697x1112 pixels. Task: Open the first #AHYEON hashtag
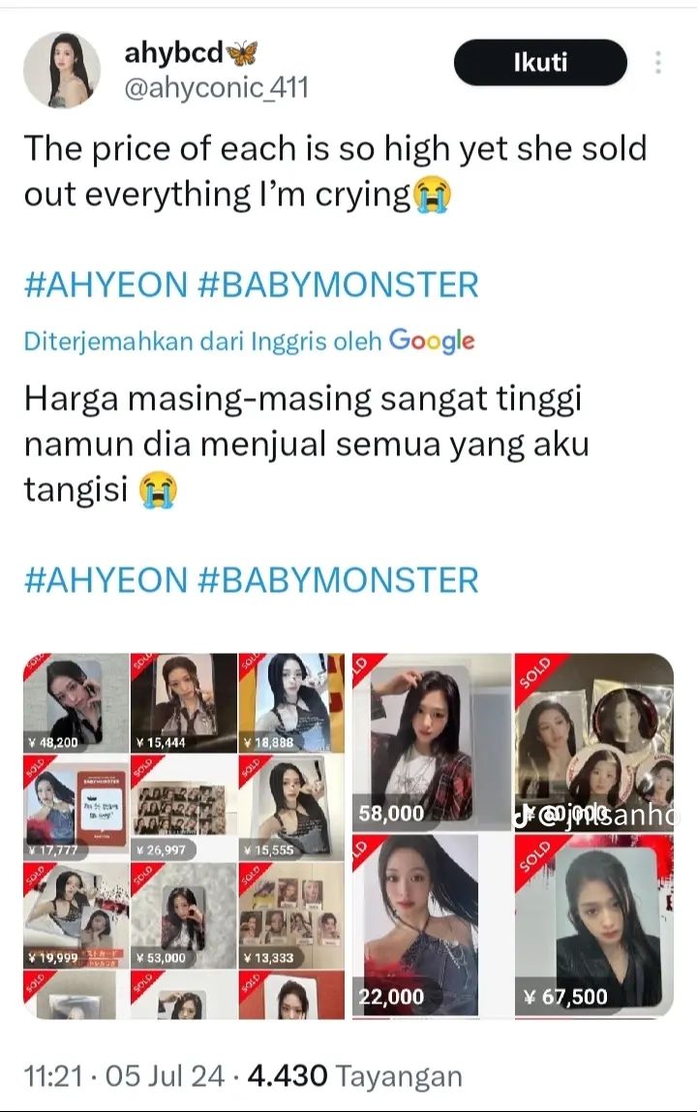tap(106, 285)
